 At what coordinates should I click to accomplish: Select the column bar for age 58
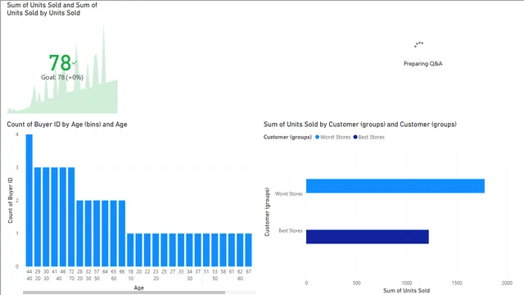coord(224,250)
